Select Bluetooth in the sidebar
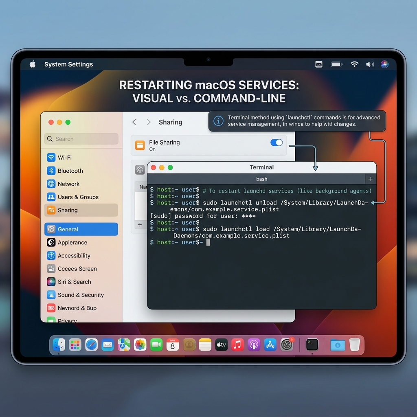The image size is (417, 417). (81, 171)
